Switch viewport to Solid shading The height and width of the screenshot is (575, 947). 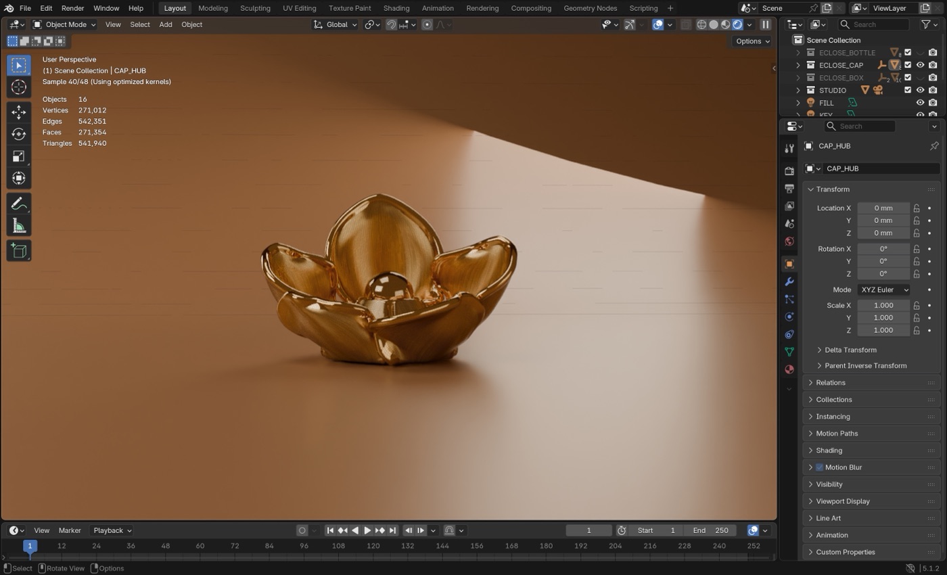click(714, 24)
